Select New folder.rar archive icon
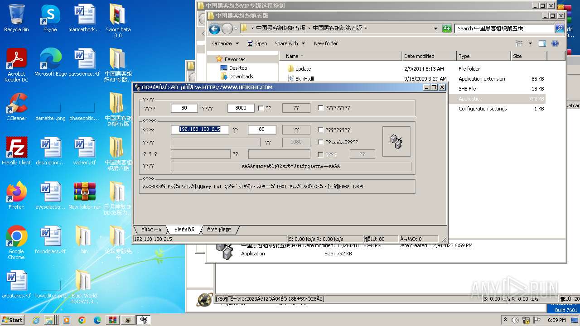Viewport: 580px width, 326px height. (x=84, y=195)
